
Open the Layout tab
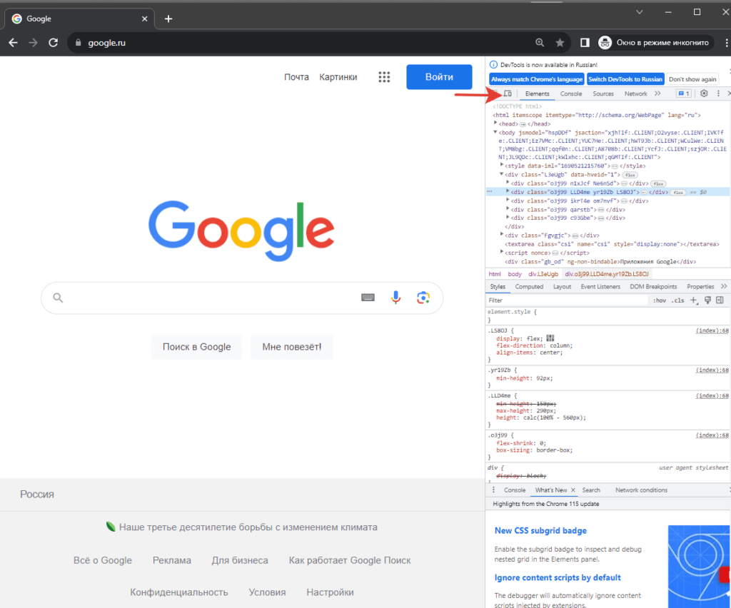[562, 287]
